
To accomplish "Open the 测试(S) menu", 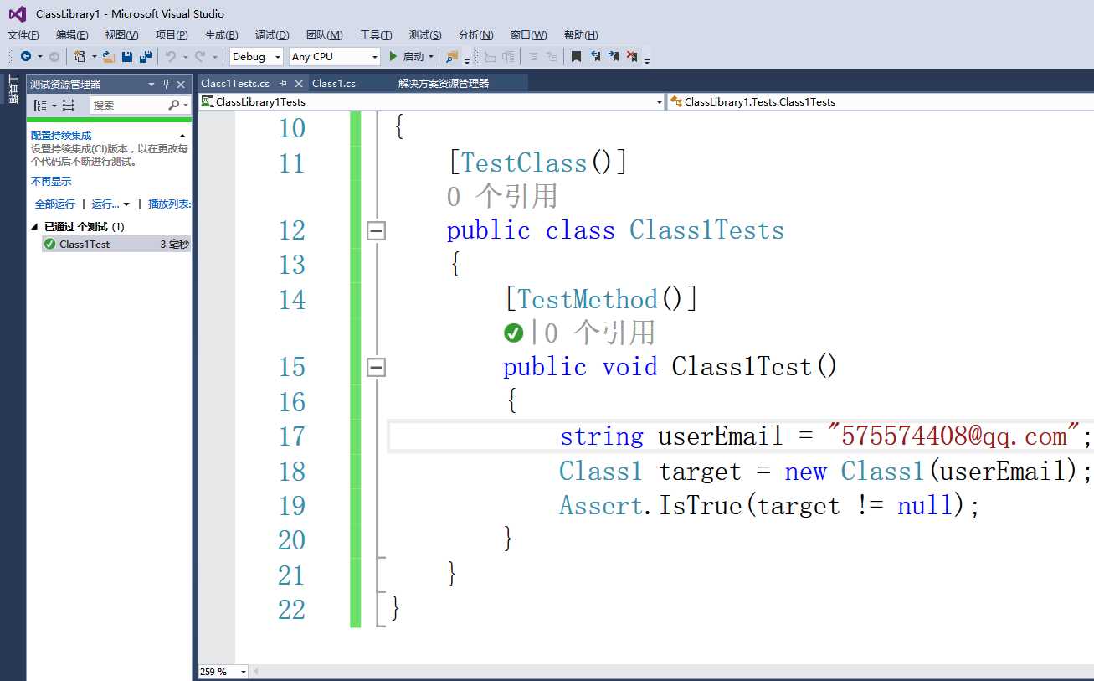I will (425, 34).
